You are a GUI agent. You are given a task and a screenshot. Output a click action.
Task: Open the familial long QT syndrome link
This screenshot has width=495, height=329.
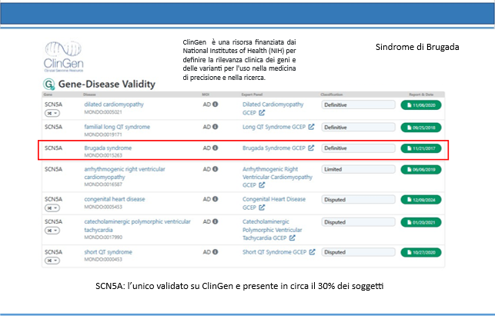click(x=117, y=127)
